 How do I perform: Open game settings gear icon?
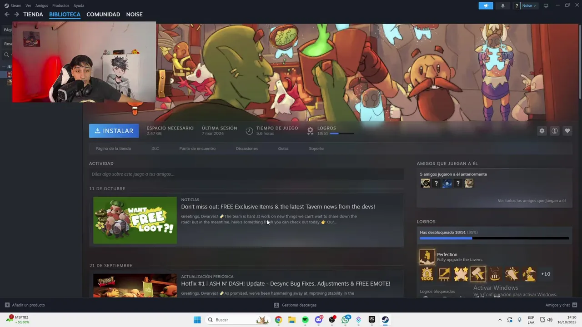point(542,131)
